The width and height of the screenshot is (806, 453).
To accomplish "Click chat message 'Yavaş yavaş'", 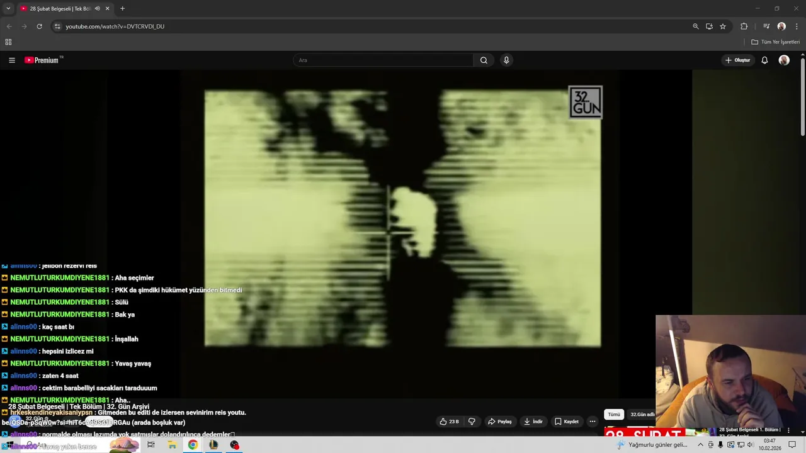I will click(x=132, y=364).
